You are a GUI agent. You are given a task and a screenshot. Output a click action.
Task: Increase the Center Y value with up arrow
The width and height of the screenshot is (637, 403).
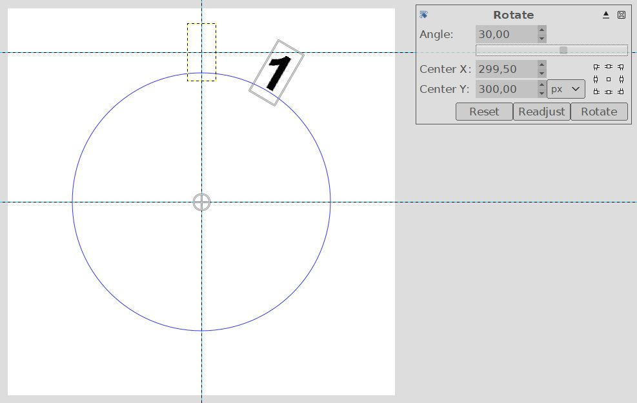pos(541,84)
